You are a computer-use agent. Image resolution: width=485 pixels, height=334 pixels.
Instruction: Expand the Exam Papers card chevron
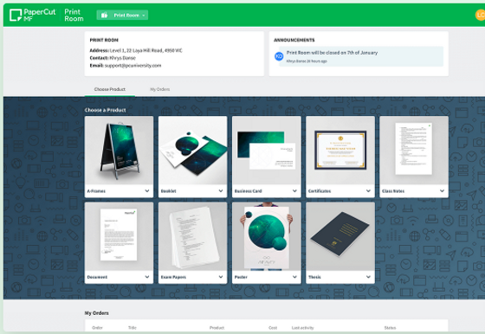pos(221,277)
